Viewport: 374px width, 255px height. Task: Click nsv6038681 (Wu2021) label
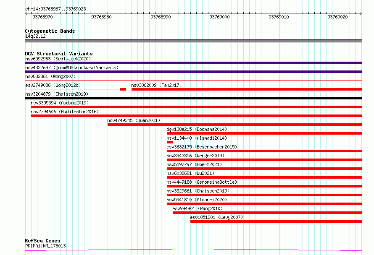(190, 173)
